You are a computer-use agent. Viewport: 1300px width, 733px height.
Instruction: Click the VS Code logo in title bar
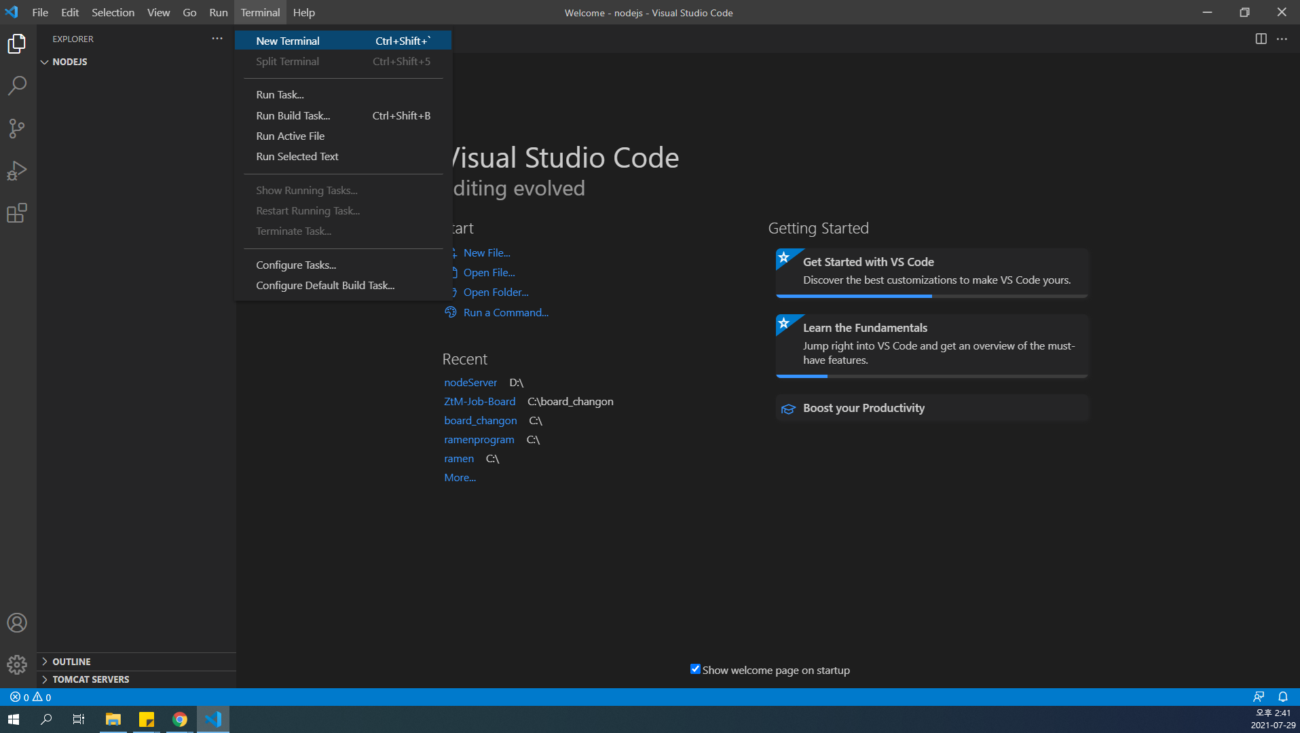click(x=12, y=12)
